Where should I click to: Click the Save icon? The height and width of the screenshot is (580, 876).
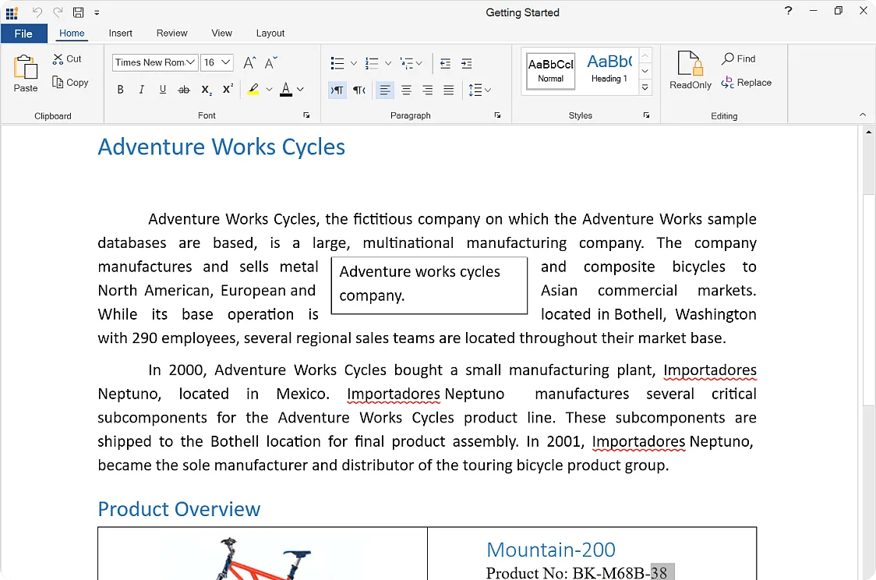79,12
